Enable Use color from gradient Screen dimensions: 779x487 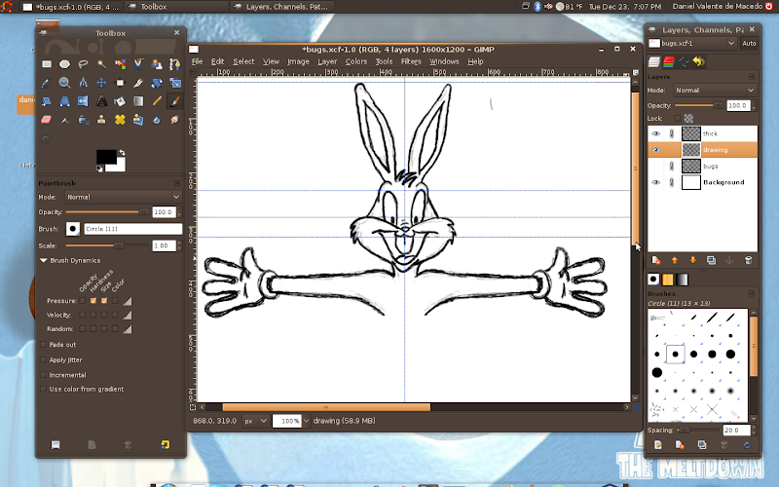tap(43, 389)
